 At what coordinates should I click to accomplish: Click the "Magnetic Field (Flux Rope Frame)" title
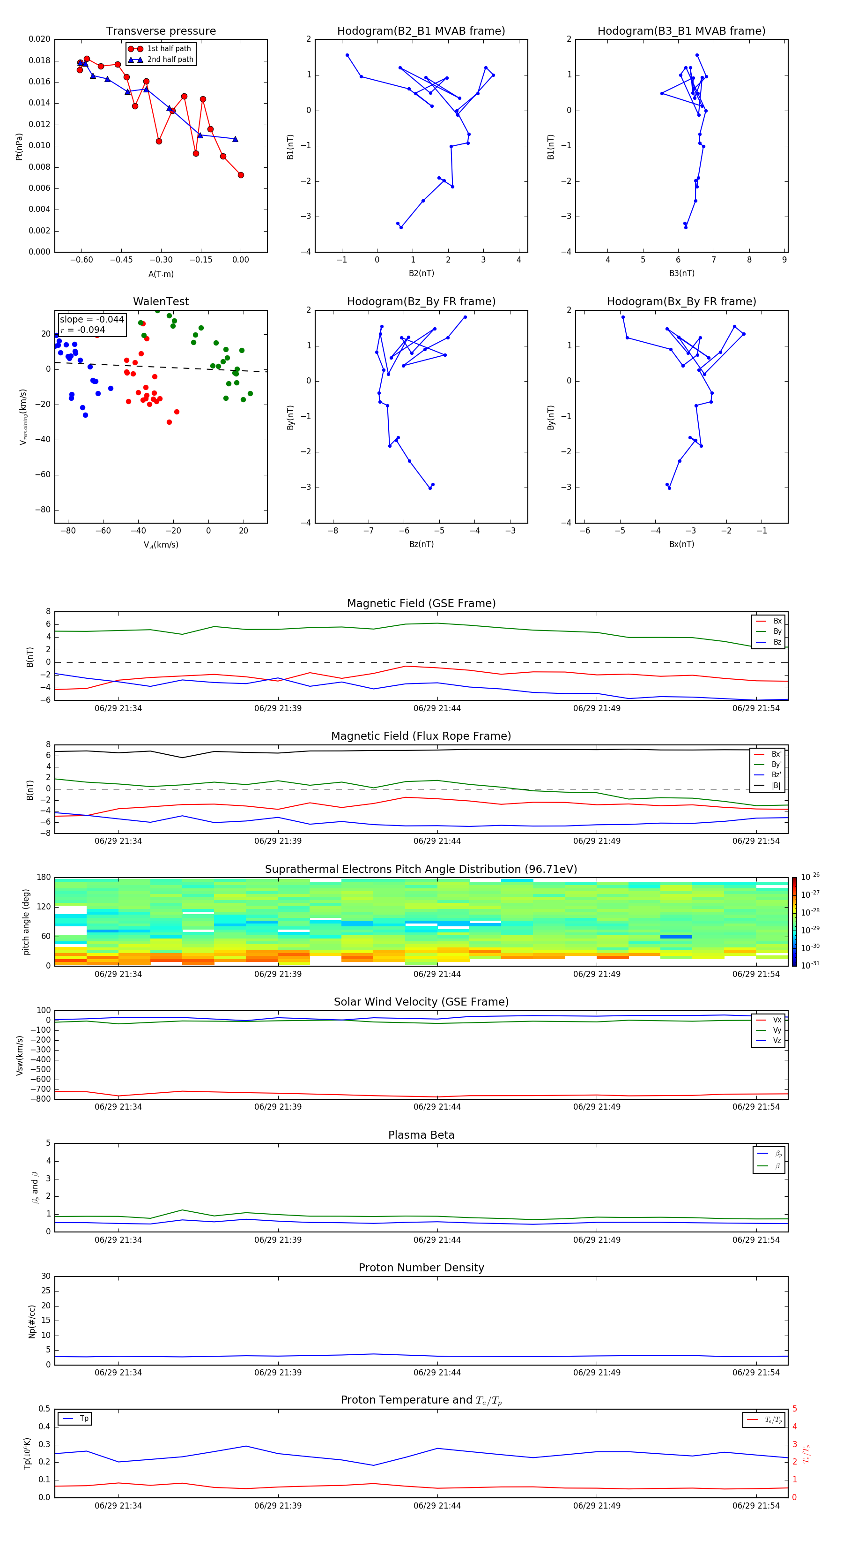point(421,736)
